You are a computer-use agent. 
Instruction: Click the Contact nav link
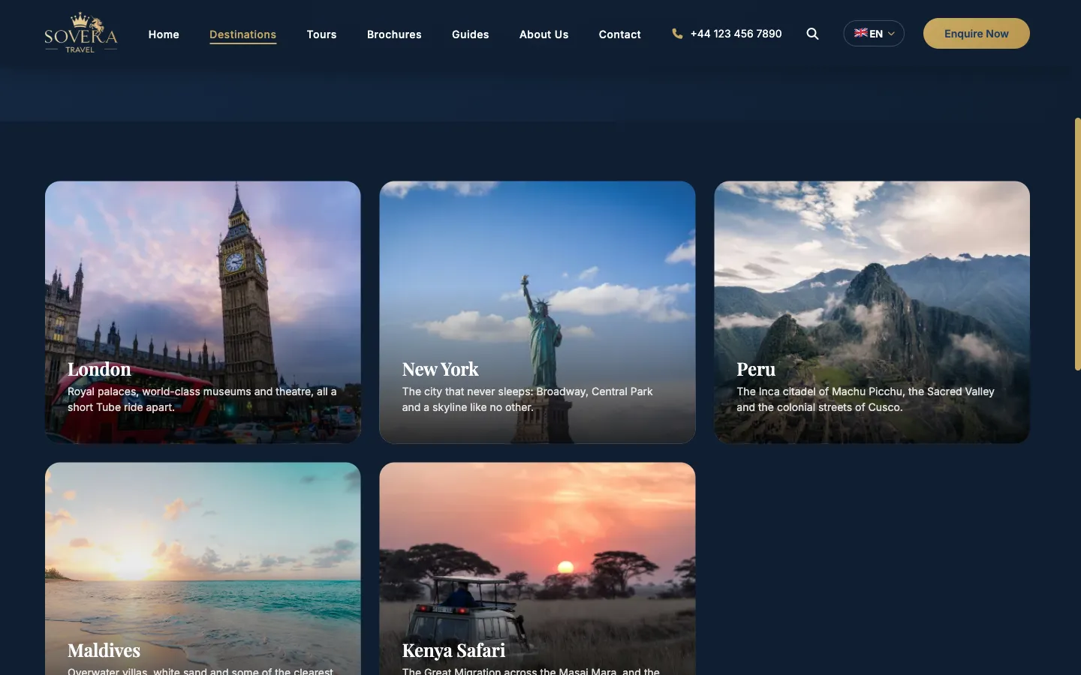(x=620, y=34)
